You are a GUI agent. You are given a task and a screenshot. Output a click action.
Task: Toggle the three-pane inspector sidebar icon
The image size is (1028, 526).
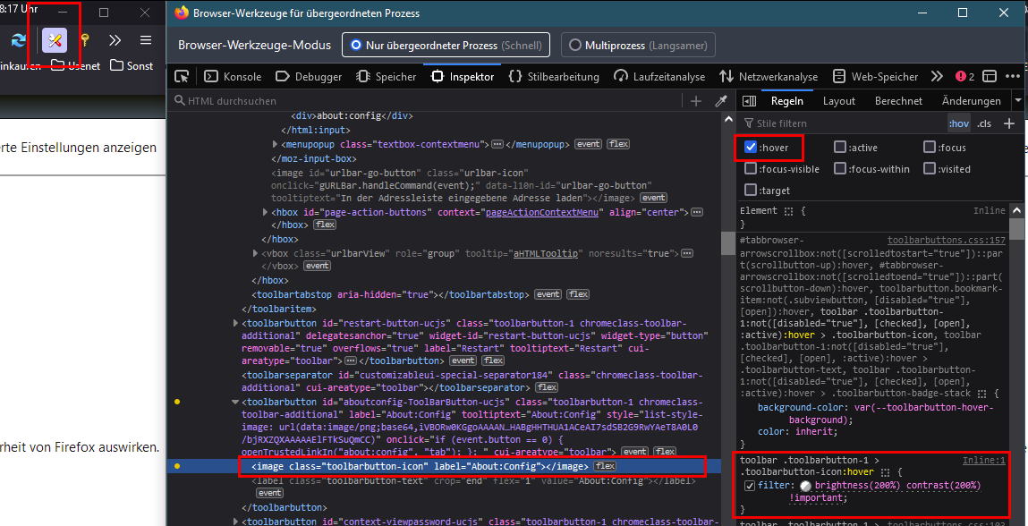click(749, 101)
